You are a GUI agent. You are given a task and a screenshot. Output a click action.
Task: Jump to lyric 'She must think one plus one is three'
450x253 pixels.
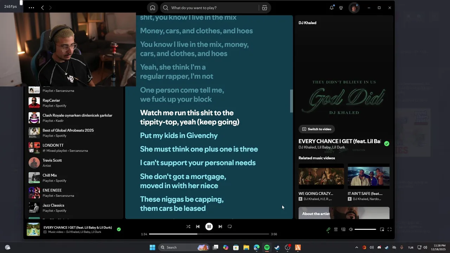tap(199, 149)
